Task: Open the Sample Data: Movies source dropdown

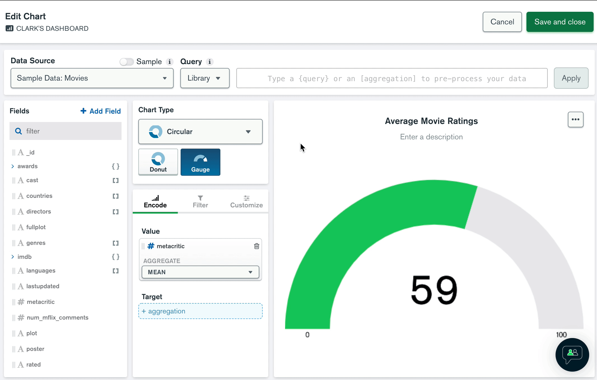Action: [x=92, y=78]
